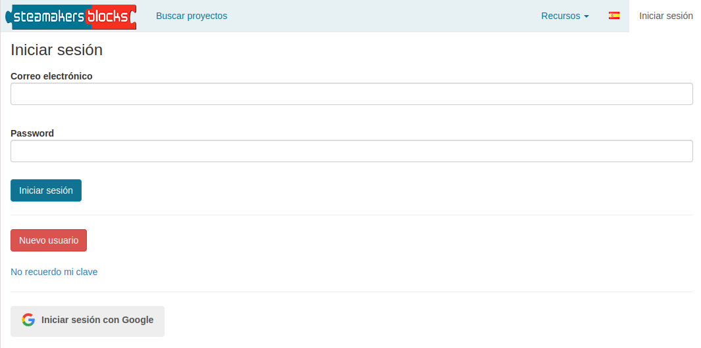Click the divider line above Nuevo usuario

(351, 215)
